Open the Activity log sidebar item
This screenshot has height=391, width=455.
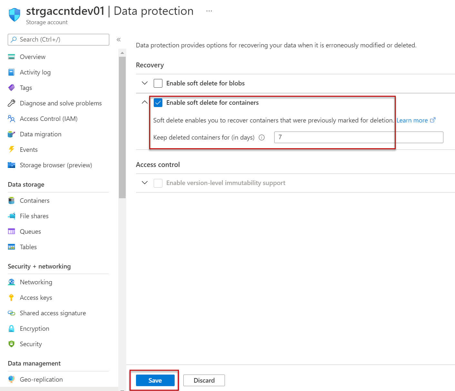[35, 72]
